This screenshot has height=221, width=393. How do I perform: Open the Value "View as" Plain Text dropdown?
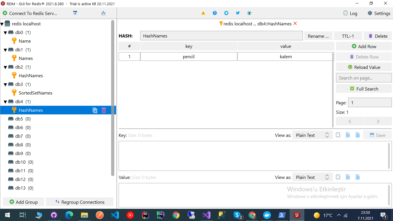[x=312, y=177]
